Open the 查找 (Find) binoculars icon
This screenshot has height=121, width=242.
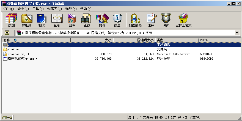tap(87, 20)
